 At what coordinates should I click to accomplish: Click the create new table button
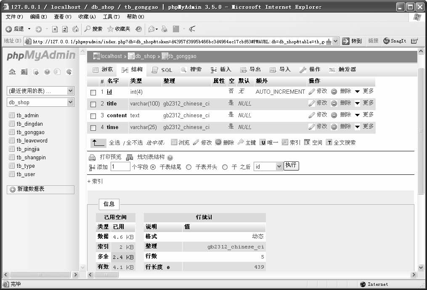[40, 190]
